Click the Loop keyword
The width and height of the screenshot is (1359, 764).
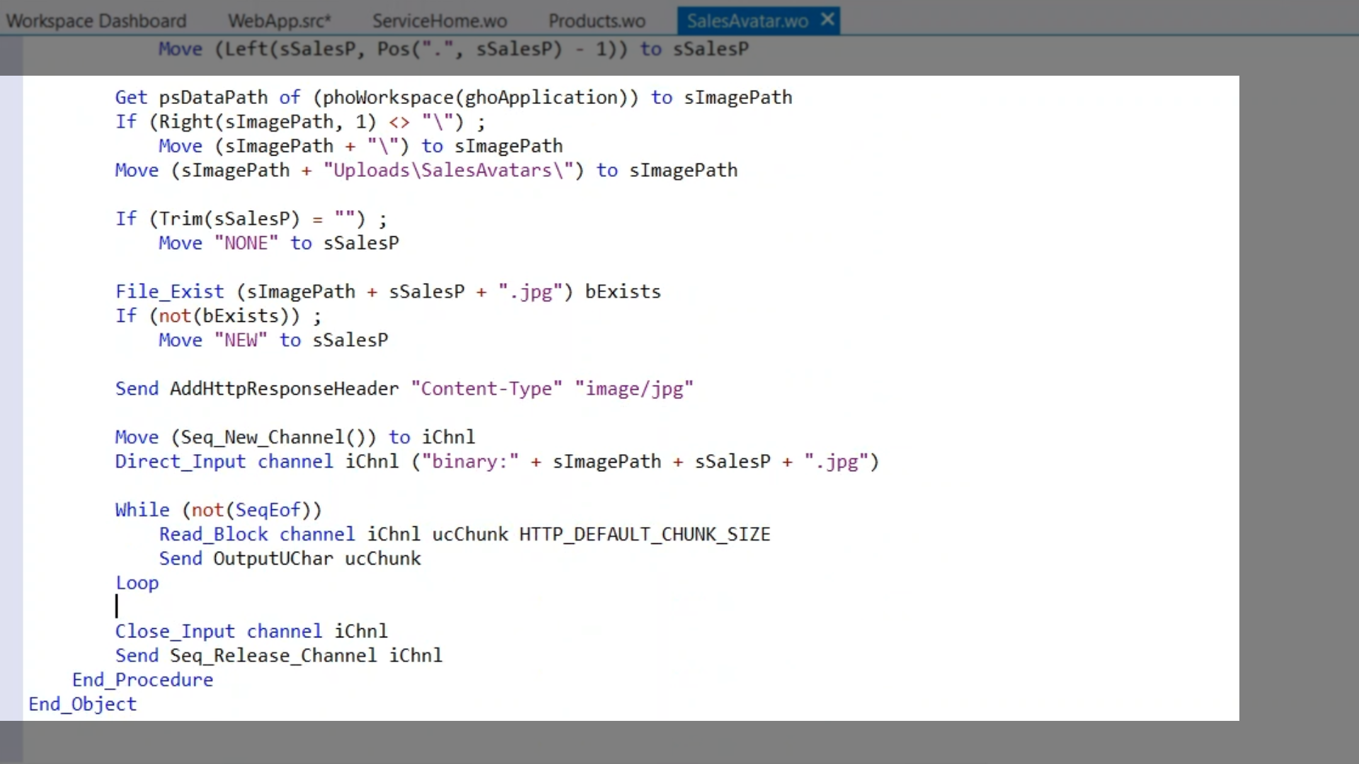137,583
